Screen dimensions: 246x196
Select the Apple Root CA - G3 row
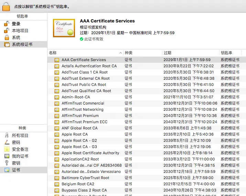(147, 147)
